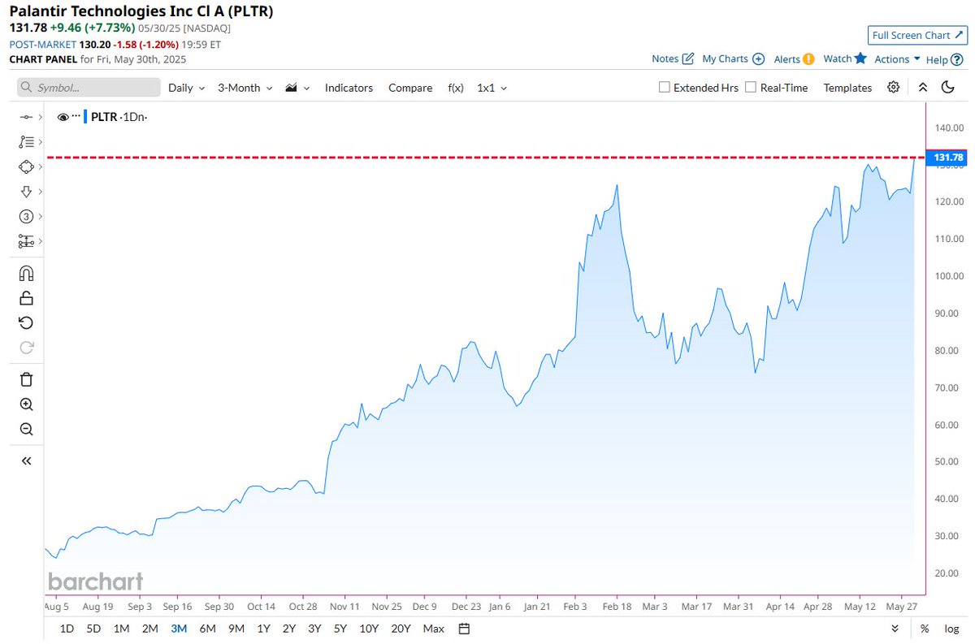This screenshot has width=975, height=644.
Task: Open the Compare menu
Action: (x=410, y=88)
